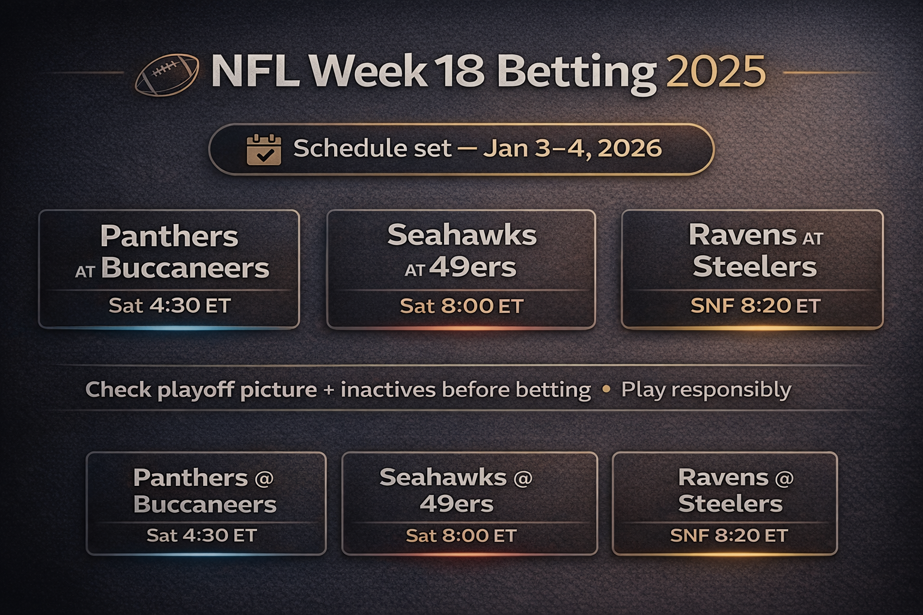Image resolution: width=923 pixels, height=615 pixels.
Task: Click the gold "2025" in the title
Action: click(716, 72)
